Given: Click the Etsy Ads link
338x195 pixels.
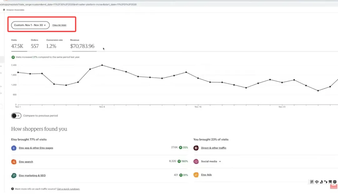Looking at the screenshot, I should click(x=206, y=175).
